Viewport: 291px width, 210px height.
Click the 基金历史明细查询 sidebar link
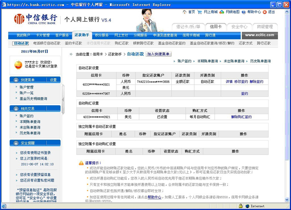33,99
